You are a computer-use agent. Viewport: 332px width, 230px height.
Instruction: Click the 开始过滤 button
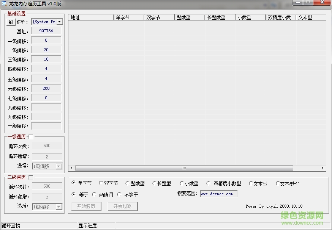point(122,207)
